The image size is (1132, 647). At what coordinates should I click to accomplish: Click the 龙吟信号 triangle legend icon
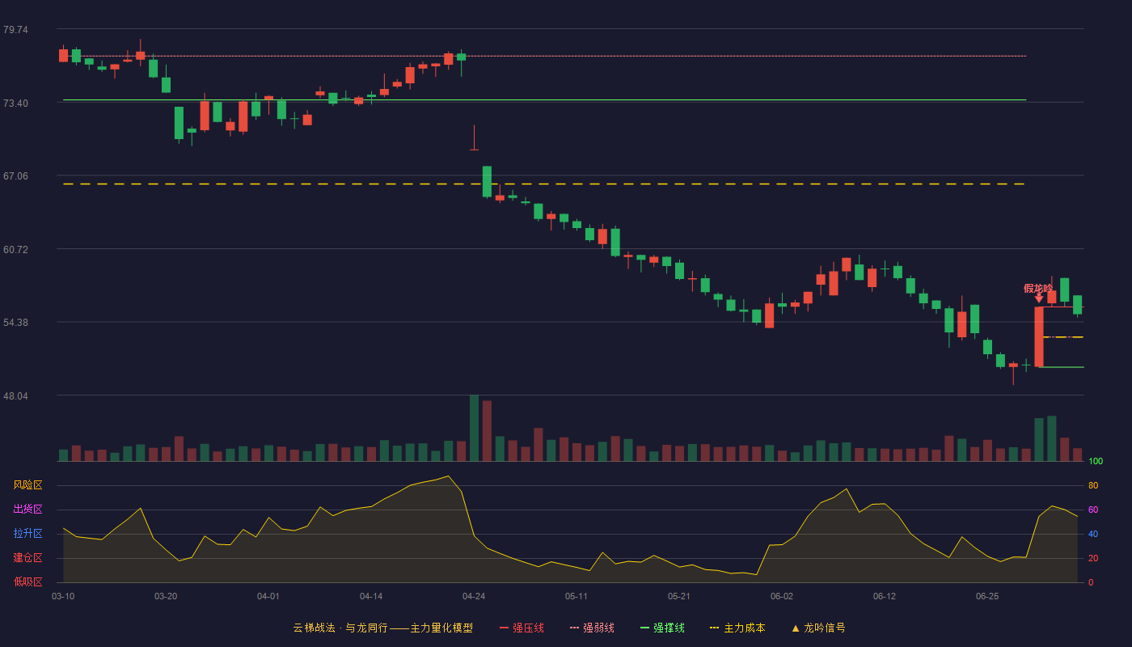[796, 628]
